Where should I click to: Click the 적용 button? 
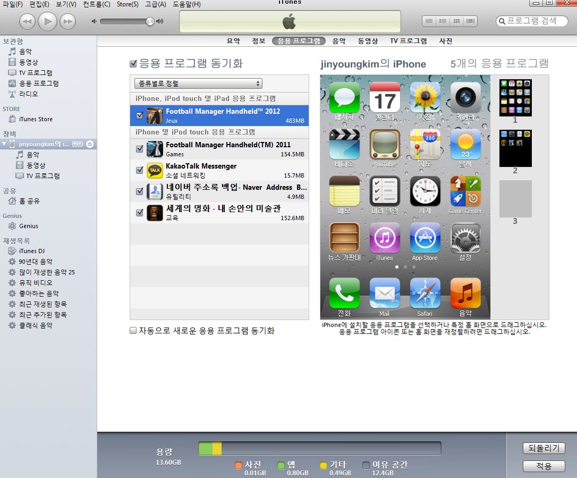point(544,466)
